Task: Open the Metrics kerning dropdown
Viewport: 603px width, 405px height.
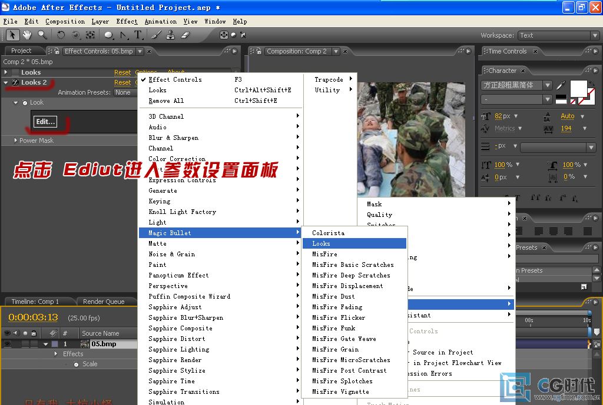Action: click(x=520, y=128)
